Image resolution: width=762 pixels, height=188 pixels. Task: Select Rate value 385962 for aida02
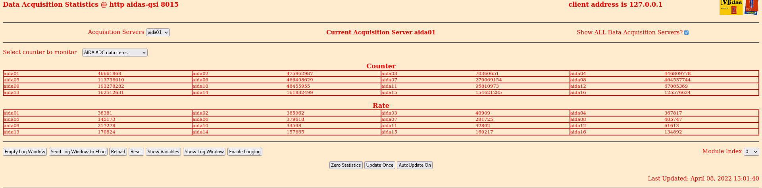(295, 113)
